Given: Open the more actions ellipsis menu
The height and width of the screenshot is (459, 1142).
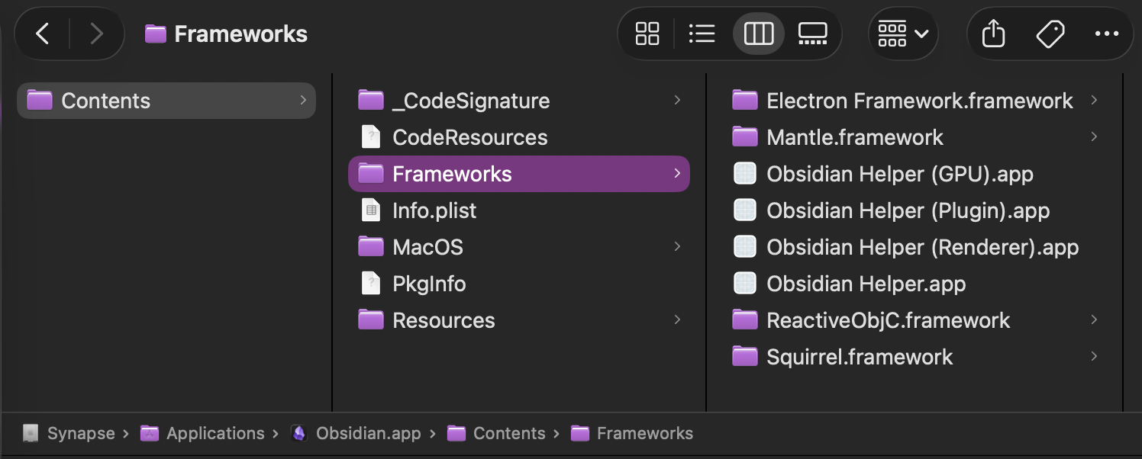Looking at the screenshot, I should pos(1106,34).
